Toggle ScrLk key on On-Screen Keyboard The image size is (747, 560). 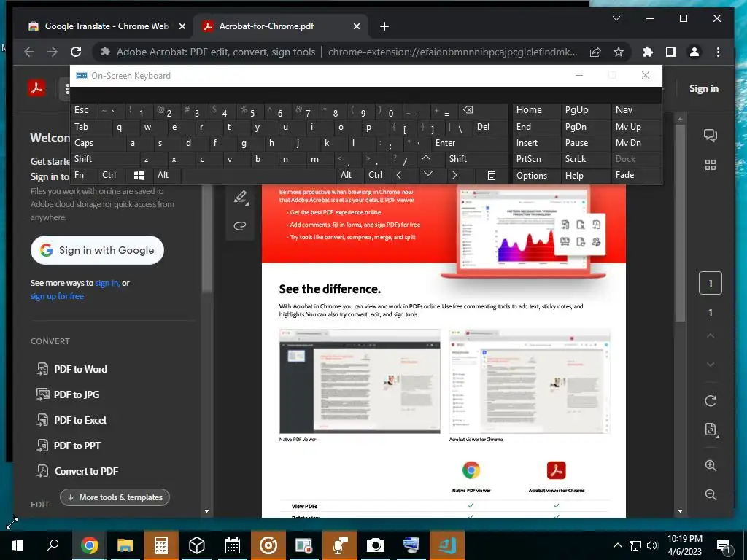(586, 159)
